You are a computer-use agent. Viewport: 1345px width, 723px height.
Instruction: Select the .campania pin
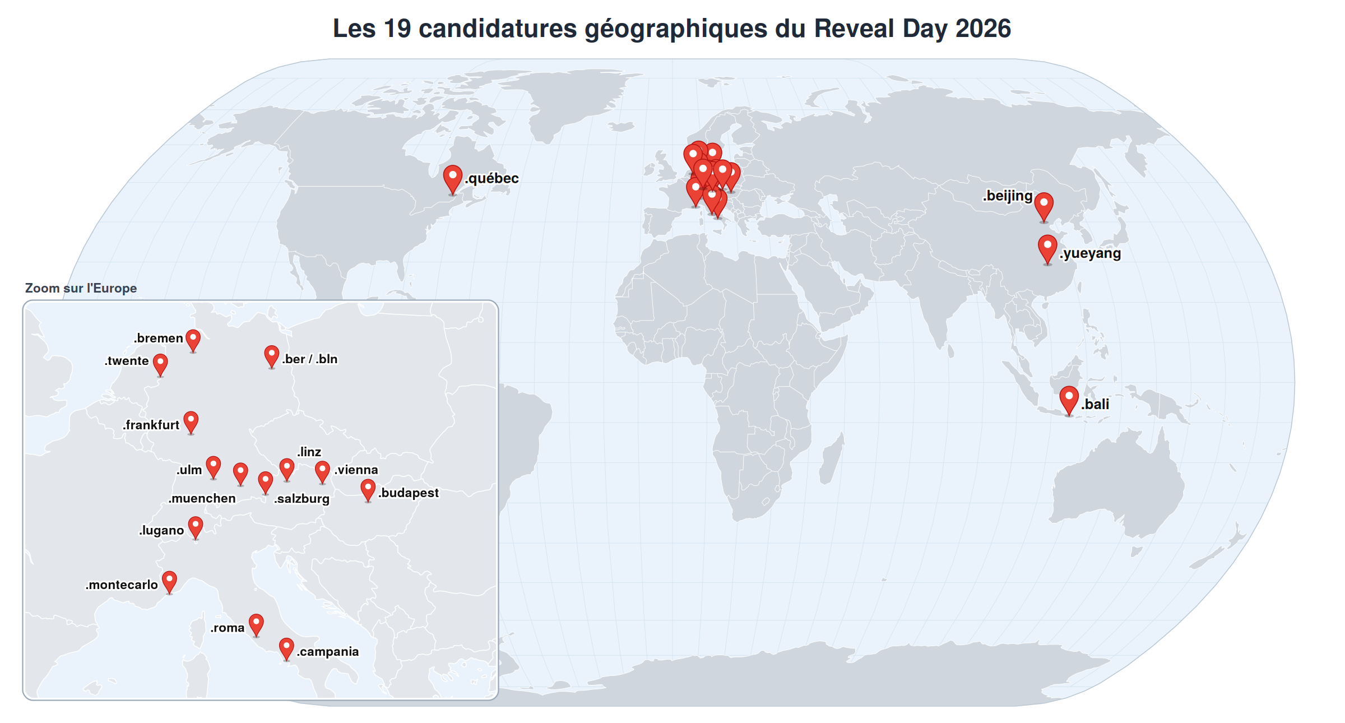[286, 650]
